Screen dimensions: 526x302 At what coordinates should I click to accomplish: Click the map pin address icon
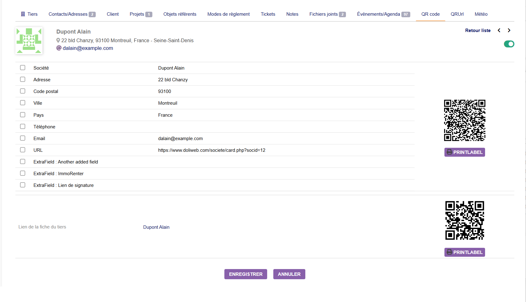point(58,40)
